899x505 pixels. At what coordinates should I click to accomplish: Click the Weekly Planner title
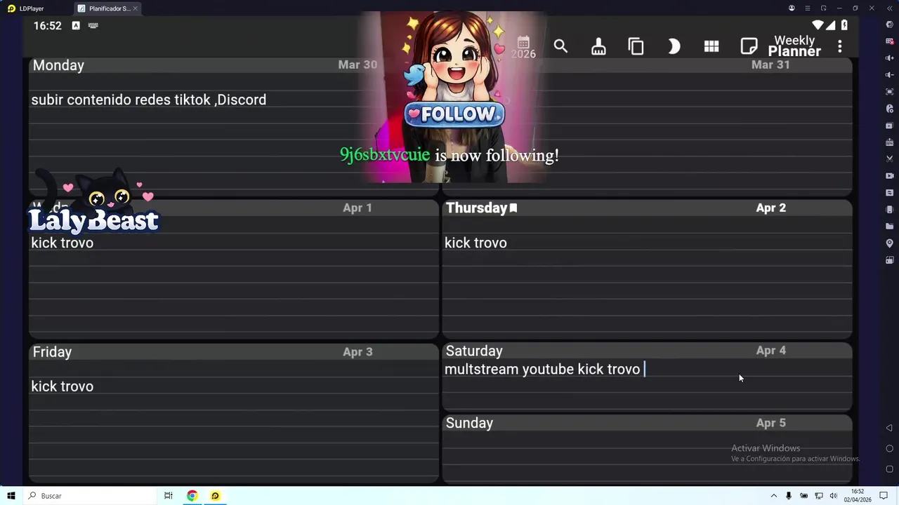pos(794,46)
